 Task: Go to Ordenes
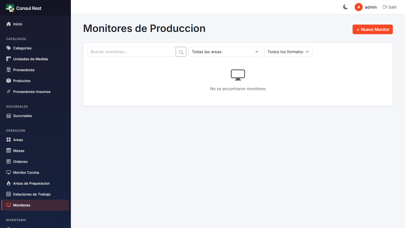coord(35,162)
